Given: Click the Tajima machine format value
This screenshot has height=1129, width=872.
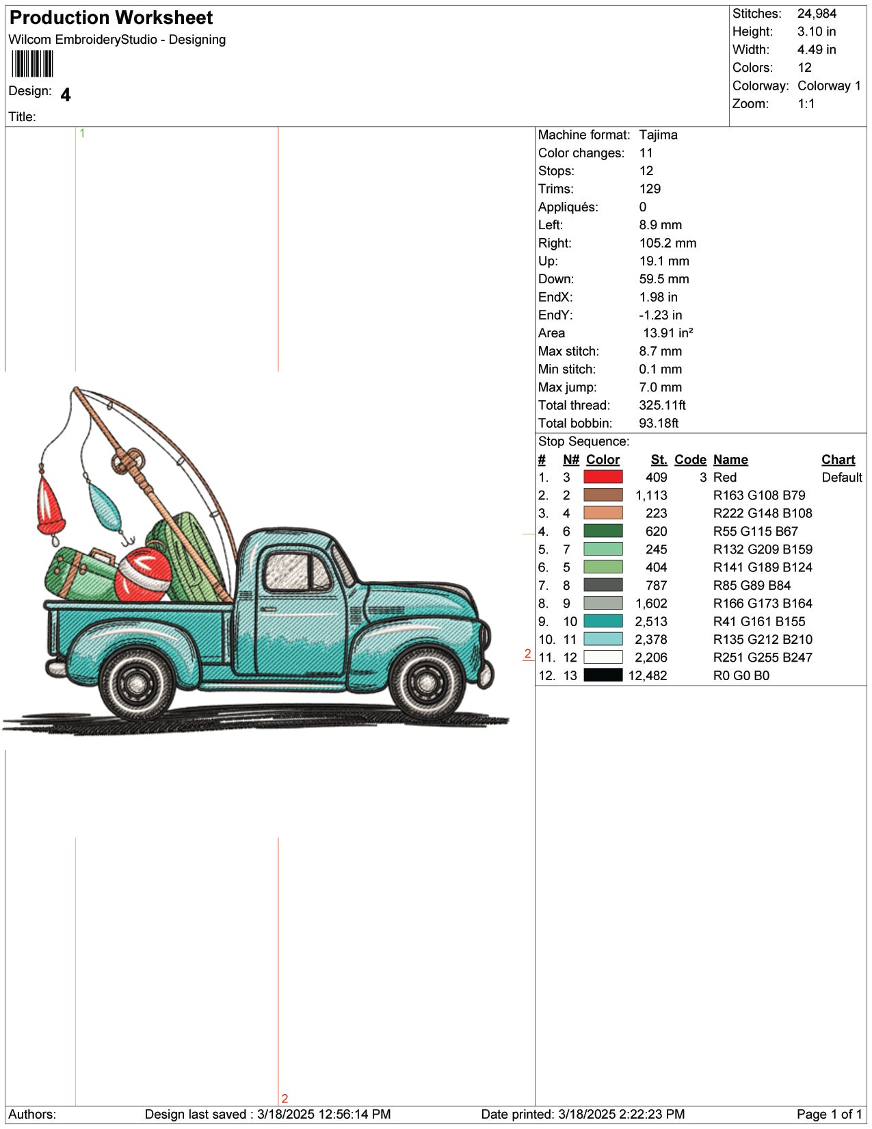Looking at the screenshot, I should click(658, 135).
